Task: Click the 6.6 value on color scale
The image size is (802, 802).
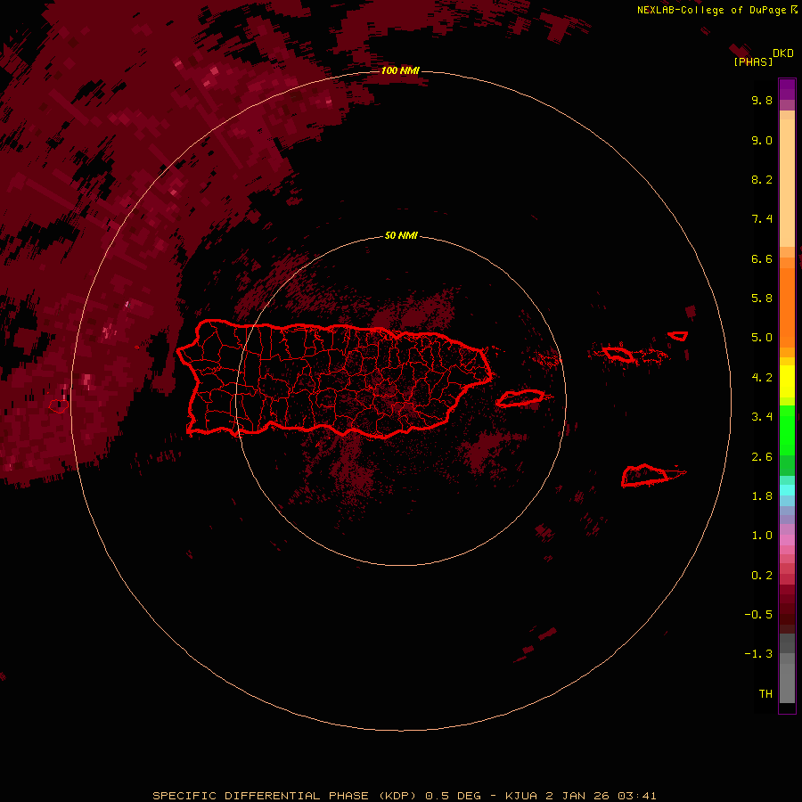Action: coord(762,258)
